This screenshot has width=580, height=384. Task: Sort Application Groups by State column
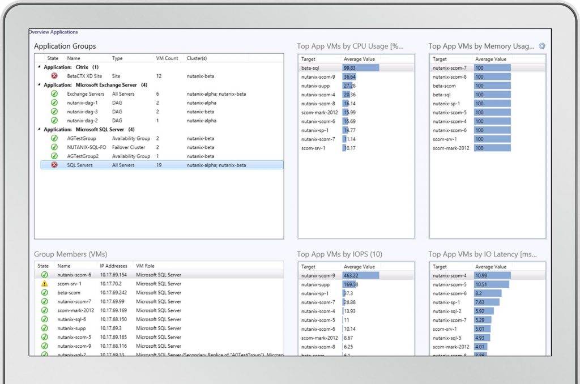click(53, 58)
